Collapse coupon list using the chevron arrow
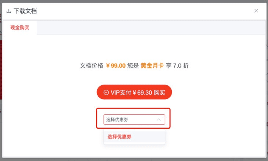 click(159, 119)
